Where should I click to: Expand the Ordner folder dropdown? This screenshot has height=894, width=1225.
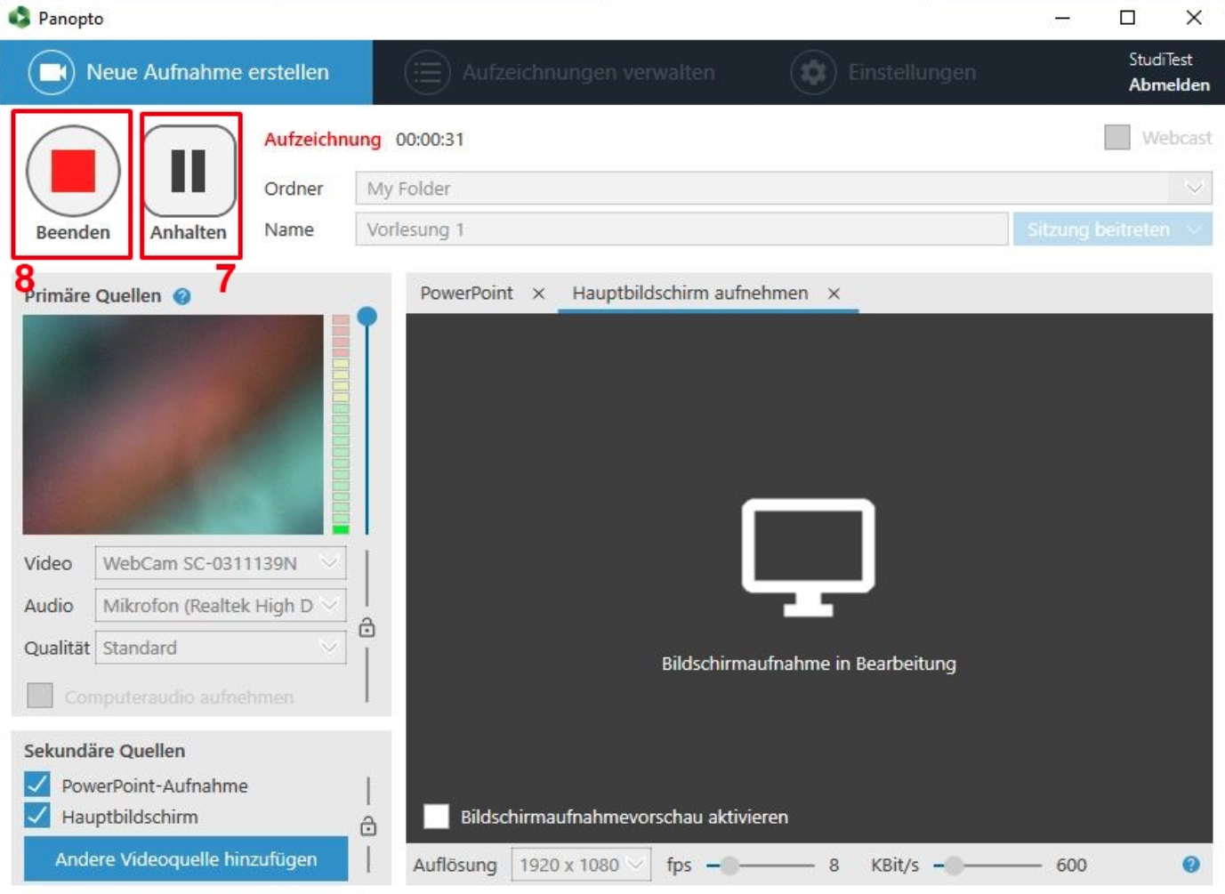click(1194, 188)
